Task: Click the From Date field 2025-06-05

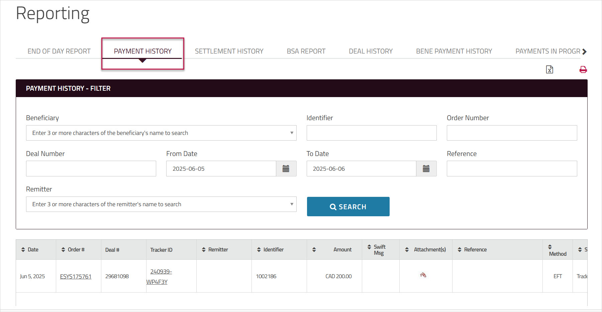Action: (x=221, y=169)
